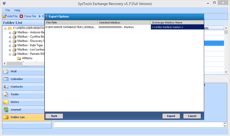Click Add File label in toolbar
The image size is (230, 136).
click(12, 16)
